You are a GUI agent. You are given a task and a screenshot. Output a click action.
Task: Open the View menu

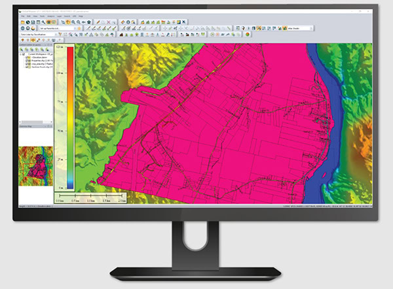point(35,16)
